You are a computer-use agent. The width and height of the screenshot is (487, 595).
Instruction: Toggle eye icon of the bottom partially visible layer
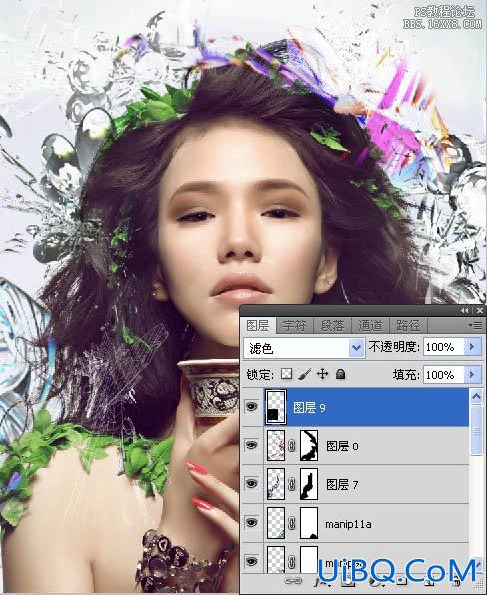(x=251, y=561)
